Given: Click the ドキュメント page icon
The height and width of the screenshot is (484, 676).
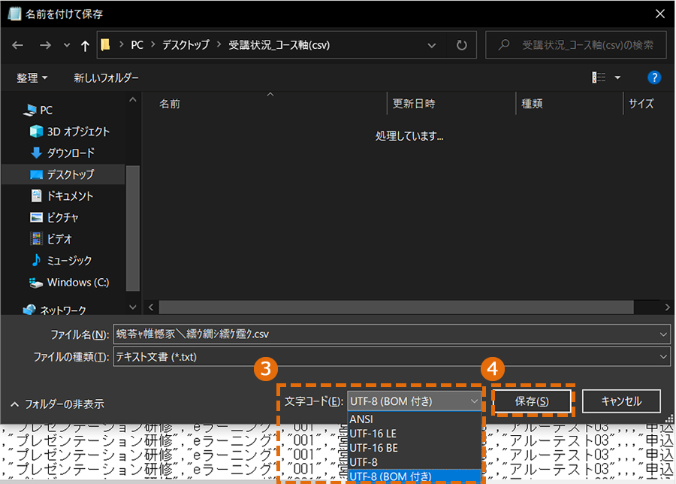Looking at the screenshot, I should coord(36,196).
